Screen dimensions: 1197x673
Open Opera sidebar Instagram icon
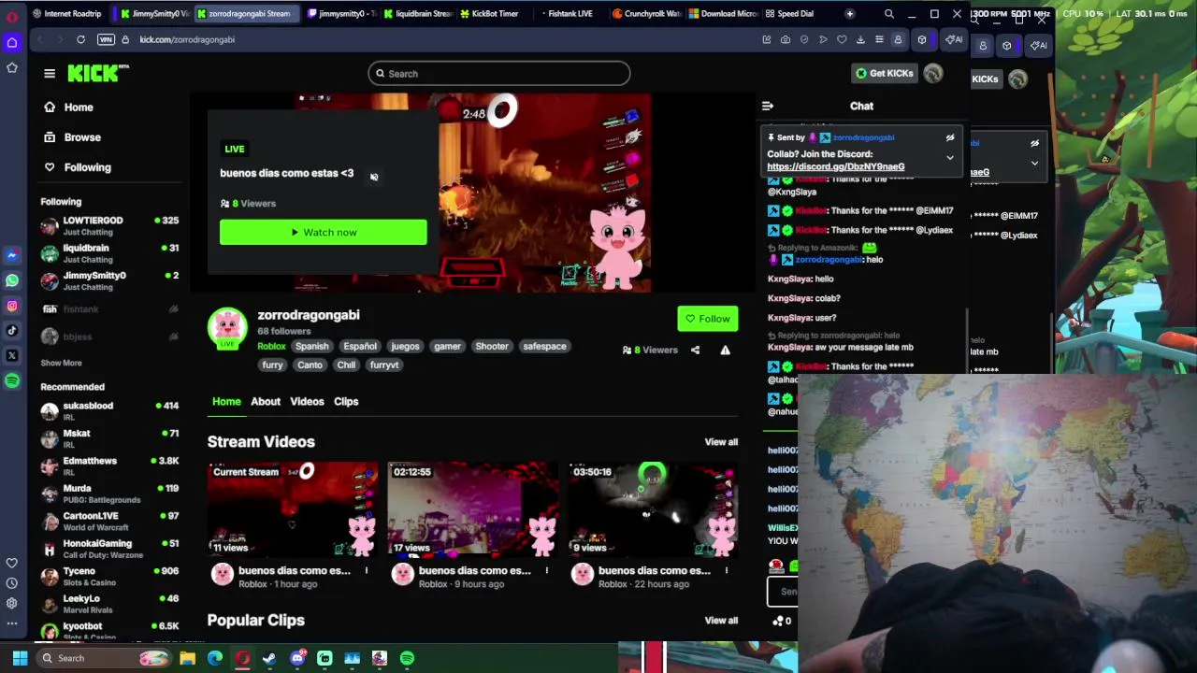(x=12, y=306)
